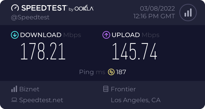This screenshot has width=205, height=109.
Task: Click the server icon beside Frontier
Action: (106, 89)
